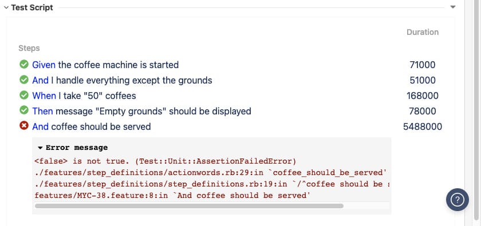Viewport: 481px width, 226px height.
Task: Click the 'Given' keyword in first step
Action: (x=44, y=65)
